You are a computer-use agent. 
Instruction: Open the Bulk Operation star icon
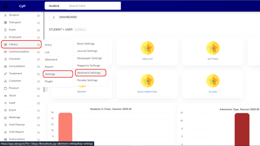(x=147, y=81)
